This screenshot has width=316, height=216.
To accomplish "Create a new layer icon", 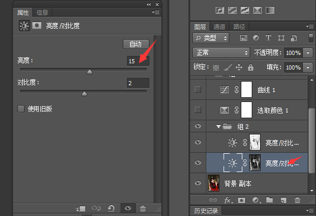I will [x=283, y=200].
